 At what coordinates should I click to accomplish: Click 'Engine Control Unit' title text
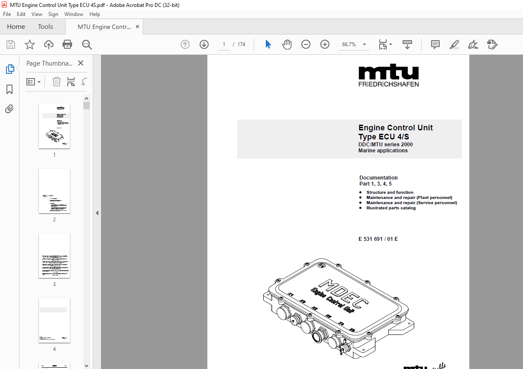pyautogui.click(x=396, y=128)
